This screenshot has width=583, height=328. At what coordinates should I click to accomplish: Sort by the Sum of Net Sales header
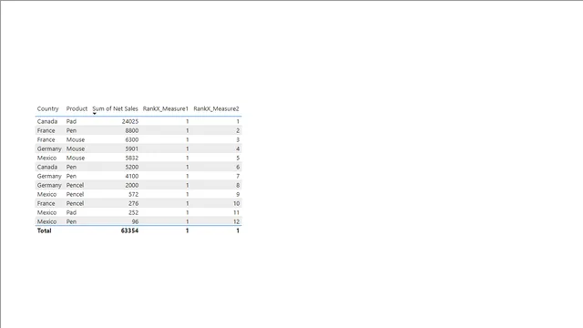click(x=116, y=108)
